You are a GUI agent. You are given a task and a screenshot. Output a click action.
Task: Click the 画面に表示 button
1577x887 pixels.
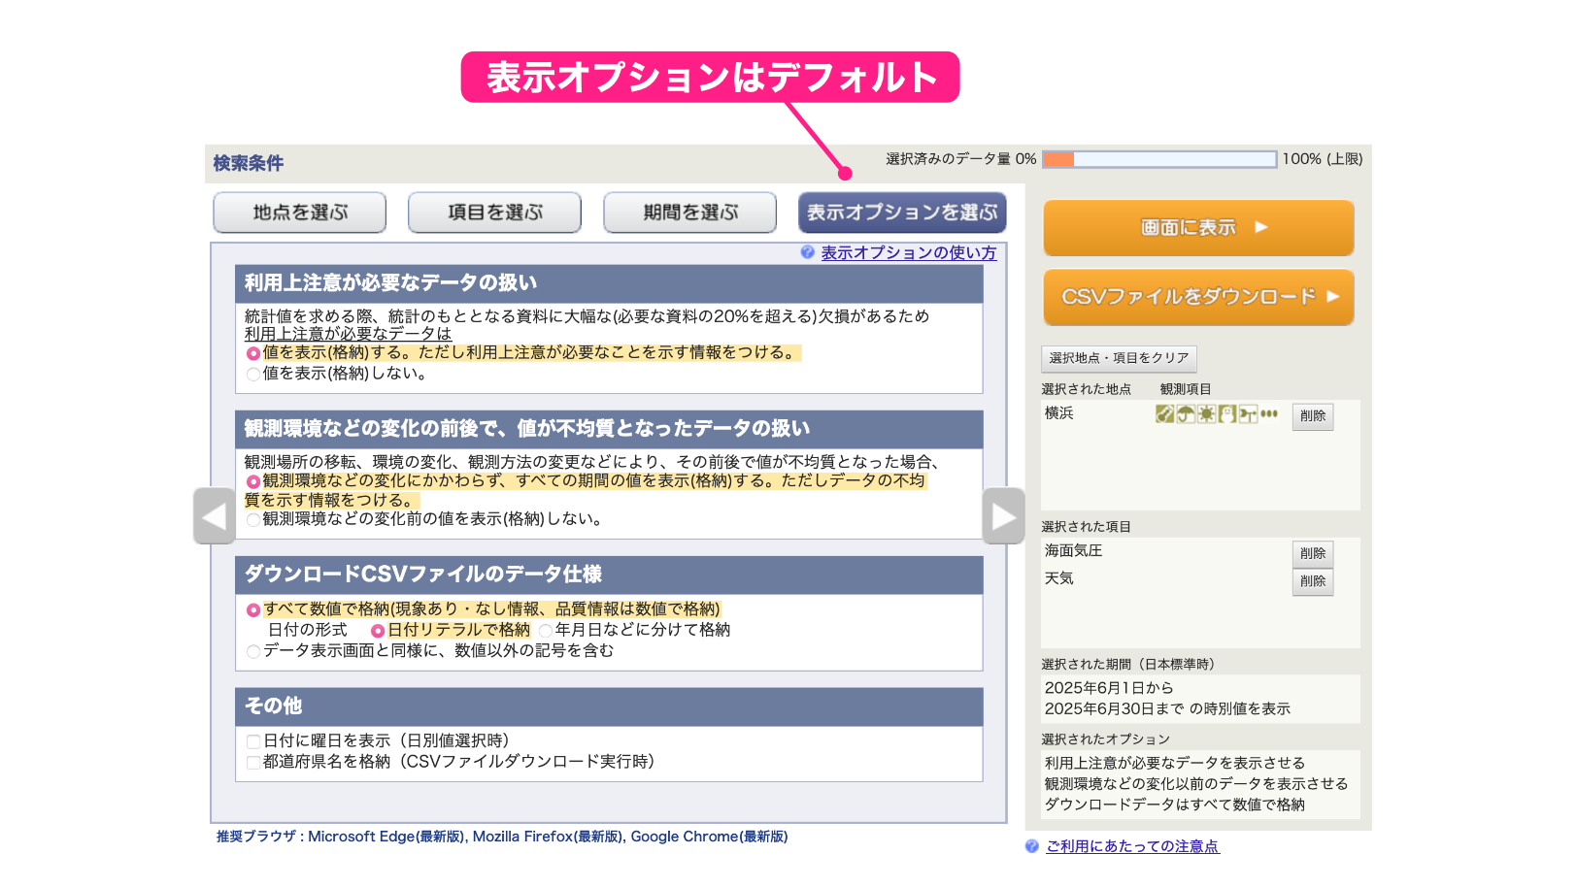click(1198, 228)
